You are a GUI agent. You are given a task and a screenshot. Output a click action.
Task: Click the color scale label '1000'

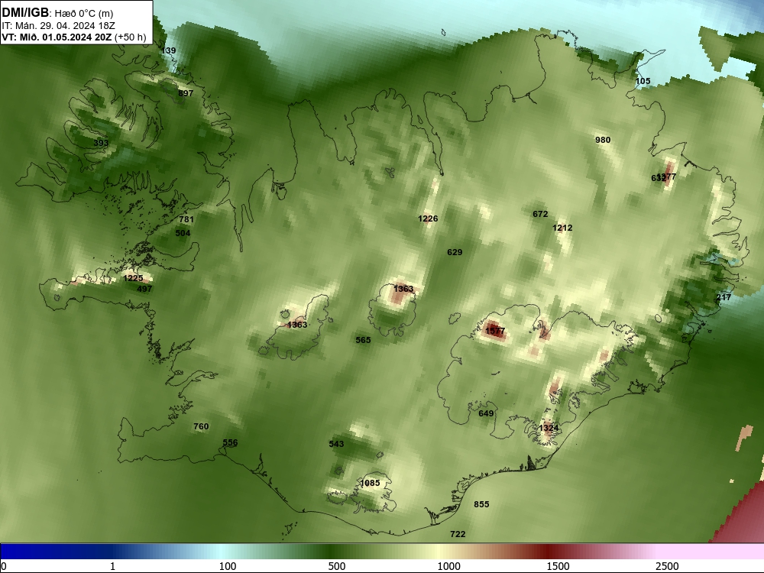pos(448,566)
